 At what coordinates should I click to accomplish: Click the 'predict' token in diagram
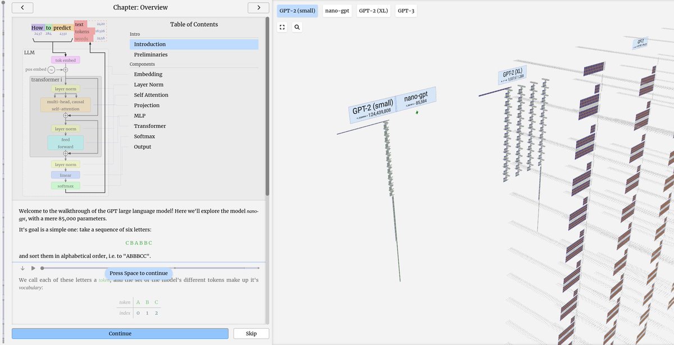(62, 27)
